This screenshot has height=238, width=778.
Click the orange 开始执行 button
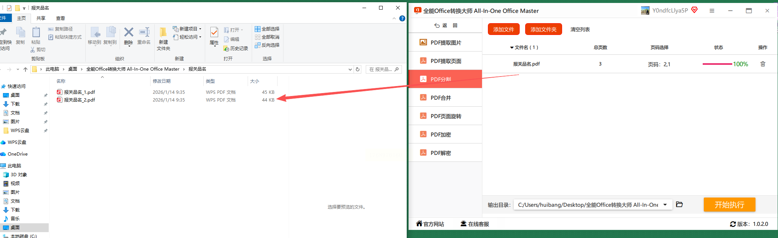click(x=729, y=205)
